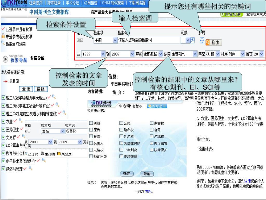266x200 pixels.
Task: Toggle the 文史哲 checkbox
Action: [x=3, y=137]
